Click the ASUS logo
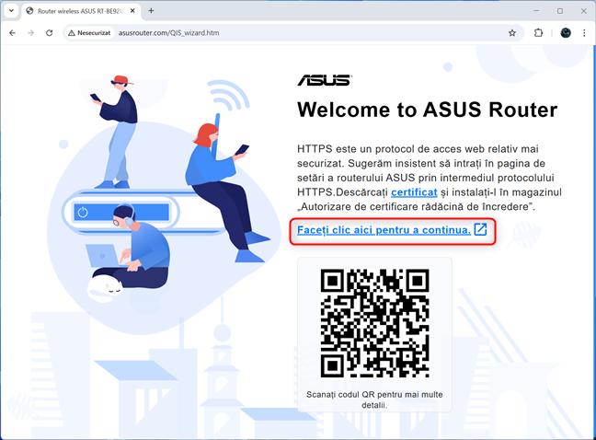Viewport: 596px width, 440px height. [x=325, y=80]
